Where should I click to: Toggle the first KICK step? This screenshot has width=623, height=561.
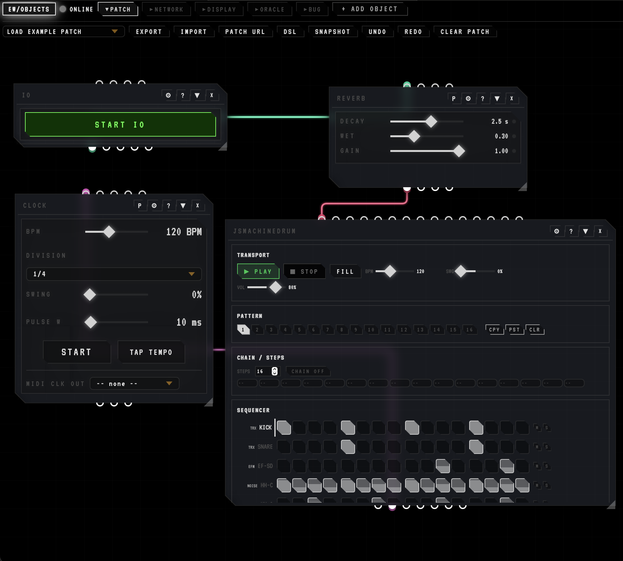click(x=284, y=428)
